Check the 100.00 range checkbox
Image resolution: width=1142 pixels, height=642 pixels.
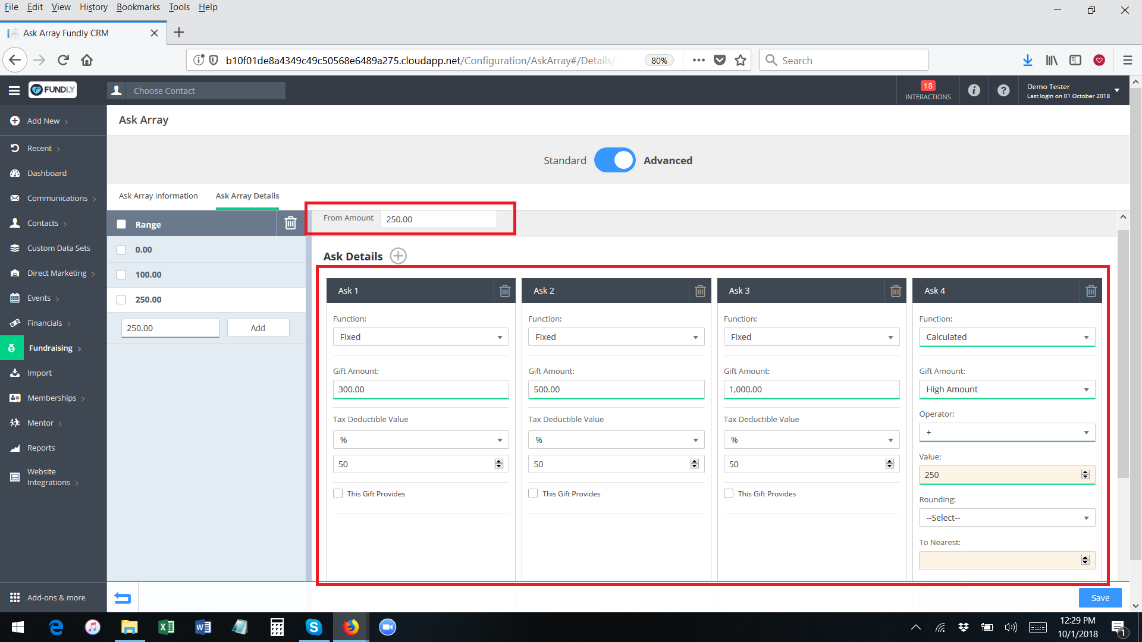121,275
